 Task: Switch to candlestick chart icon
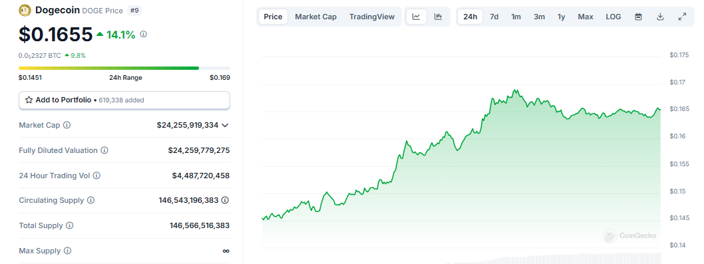click(439, 17)
